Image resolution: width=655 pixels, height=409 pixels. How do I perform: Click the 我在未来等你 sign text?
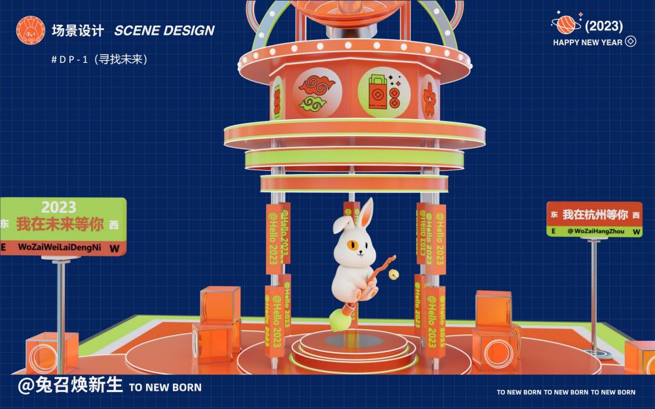point(60,224)
